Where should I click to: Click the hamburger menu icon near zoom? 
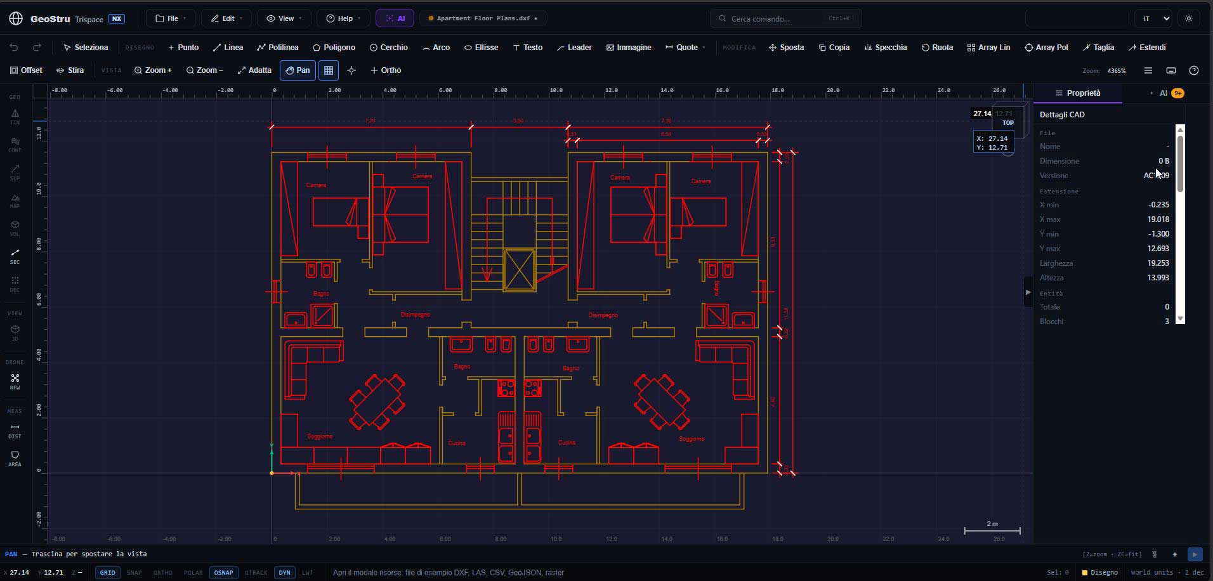(x=1148, y=70)
